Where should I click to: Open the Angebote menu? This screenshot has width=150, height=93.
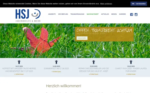[52, 14]
